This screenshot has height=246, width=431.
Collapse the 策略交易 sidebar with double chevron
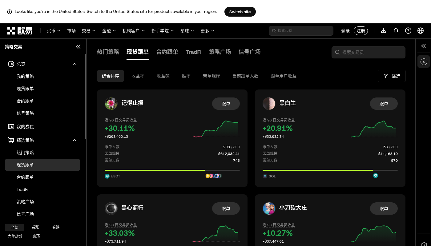[x=78, y=47]
